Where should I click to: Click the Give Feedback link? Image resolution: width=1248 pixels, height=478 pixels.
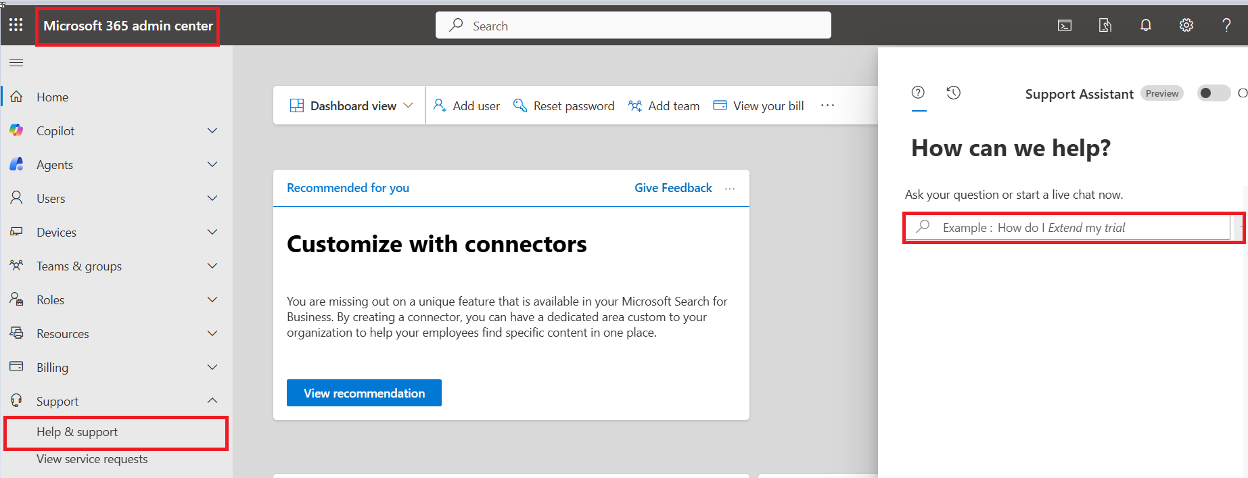pos(673,188)
